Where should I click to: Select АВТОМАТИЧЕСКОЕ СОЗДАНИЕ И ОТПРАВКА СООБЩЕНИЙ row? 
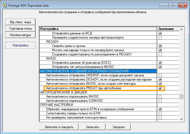[x=98, y=71]
